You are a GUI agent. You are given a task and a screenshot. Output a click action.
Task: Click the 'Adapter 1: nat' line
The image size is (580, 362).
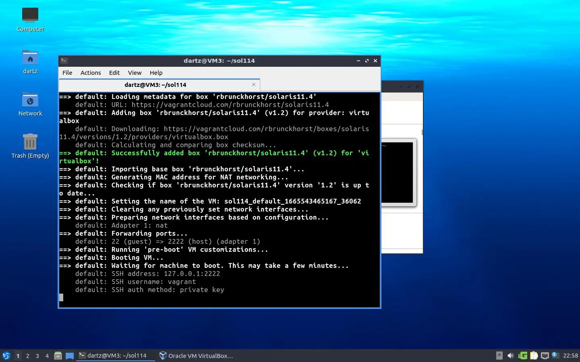tap(121, 225)
